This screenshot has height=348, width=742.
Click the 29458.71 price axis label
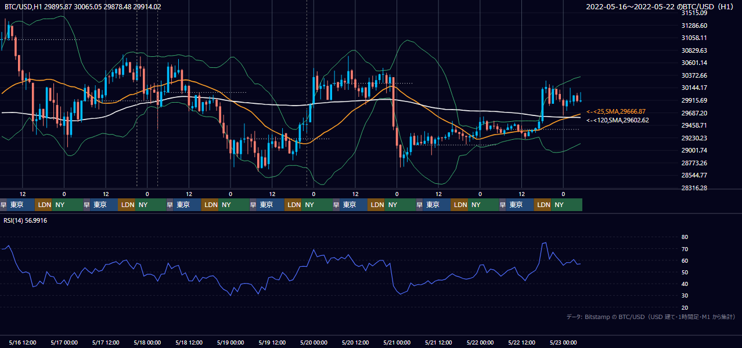point(694,125)
